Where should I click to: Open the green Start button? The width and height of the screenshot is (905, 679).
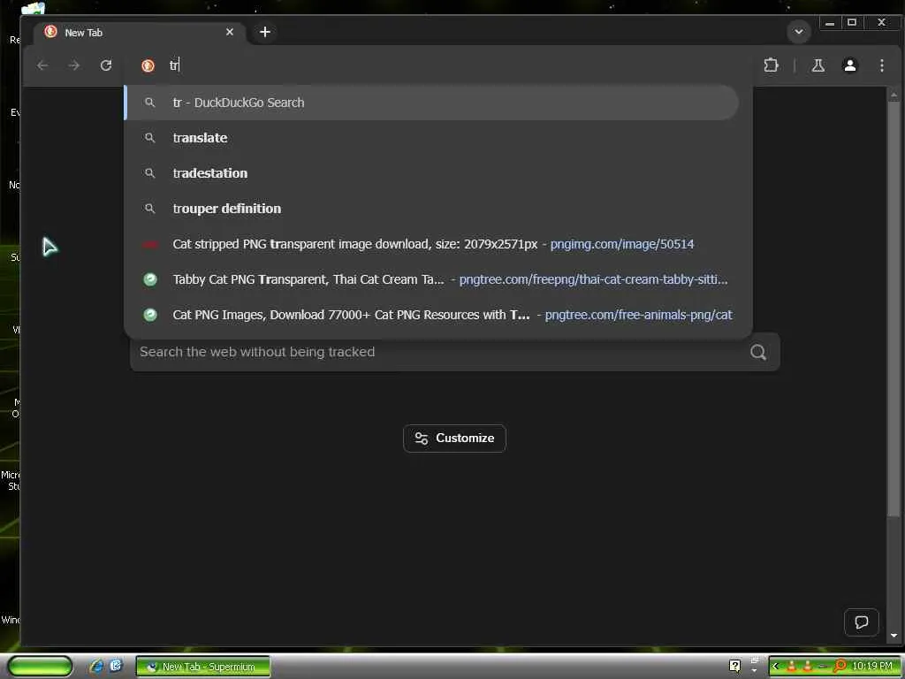[x=40, y=667]
